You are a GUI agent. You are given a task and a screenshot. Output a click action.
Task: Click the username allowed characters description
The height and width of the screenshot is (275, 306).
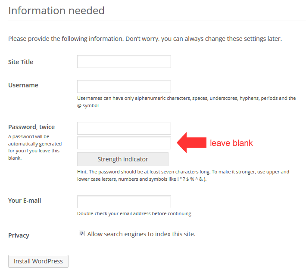tap(186, 102)
